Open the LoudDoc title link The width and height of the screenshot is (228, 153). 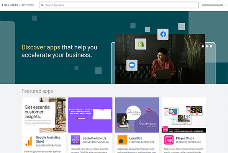click(x=136, y=138)
